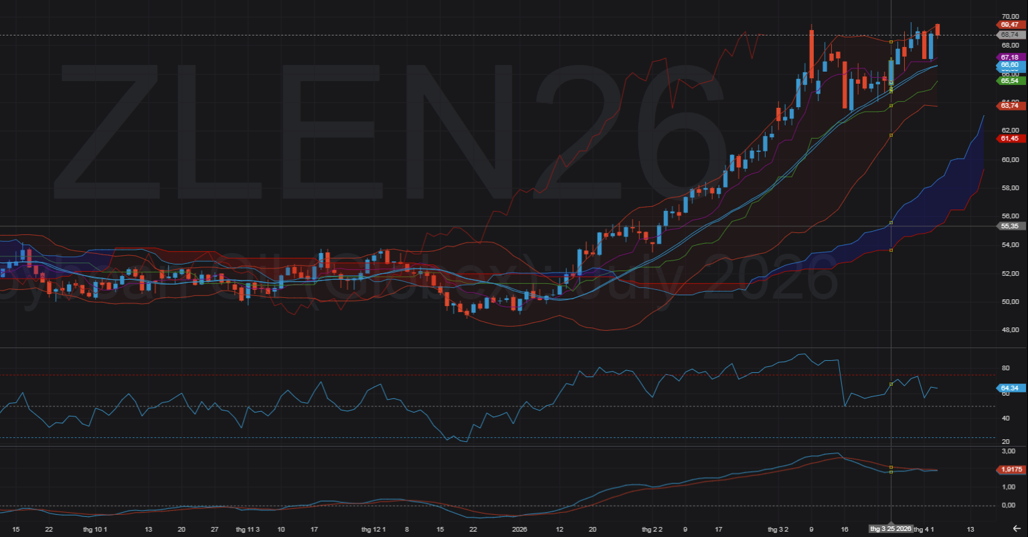The height and width of the screenshot is (537, 1028).
Task: Click the thg 11 3 date label
Action: [248, 529]
